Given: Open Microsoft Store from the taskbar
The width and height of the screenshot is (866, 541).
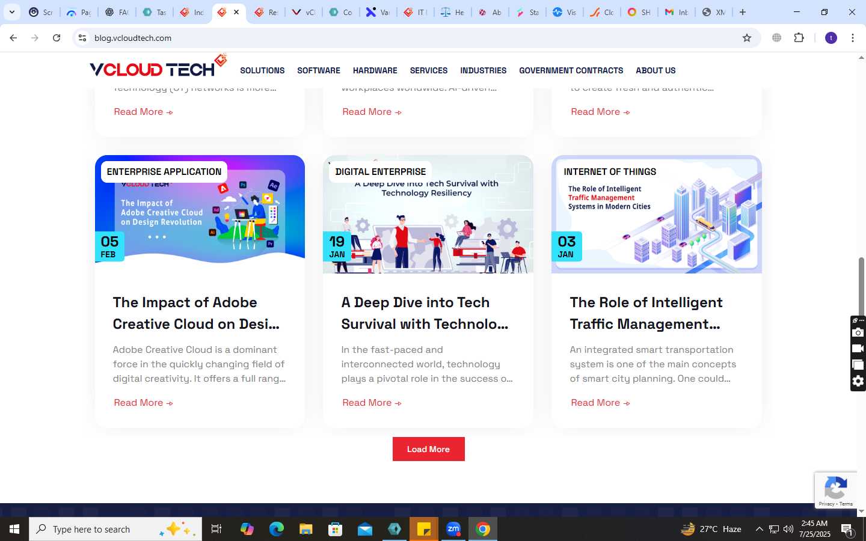Looking at the screenshot, I should 336,529.
